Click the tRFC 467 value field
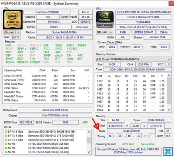Screen dimensions: 174x157 (168, 136)
